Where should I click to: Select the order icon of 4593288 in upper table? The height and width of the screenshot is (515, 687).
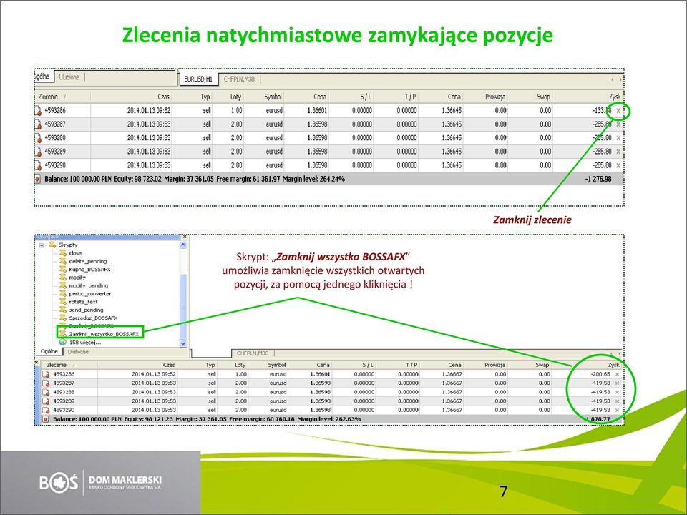[x=38, y=138]
